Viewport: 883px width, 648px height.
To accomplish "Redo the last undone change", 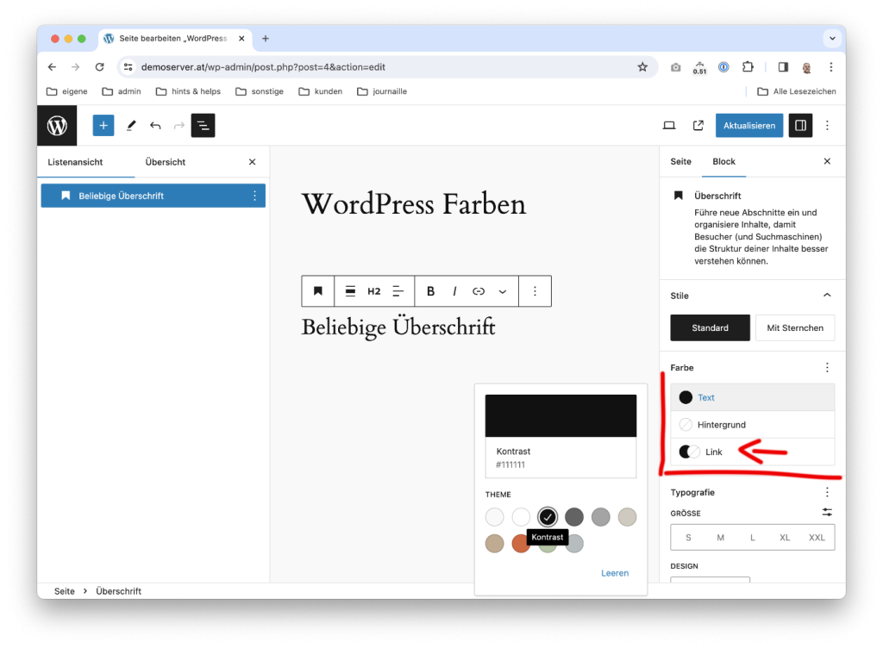I will coord(179,126).
